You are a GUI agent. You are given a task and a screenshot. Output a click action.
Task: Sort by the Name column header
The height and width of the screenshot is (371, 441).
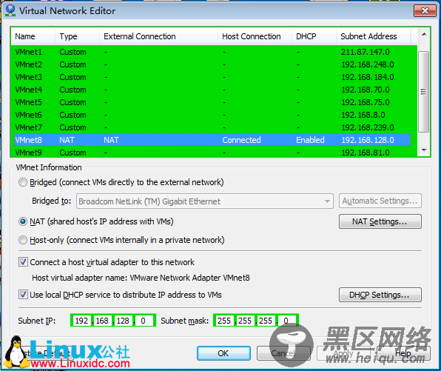click(33, 36)
